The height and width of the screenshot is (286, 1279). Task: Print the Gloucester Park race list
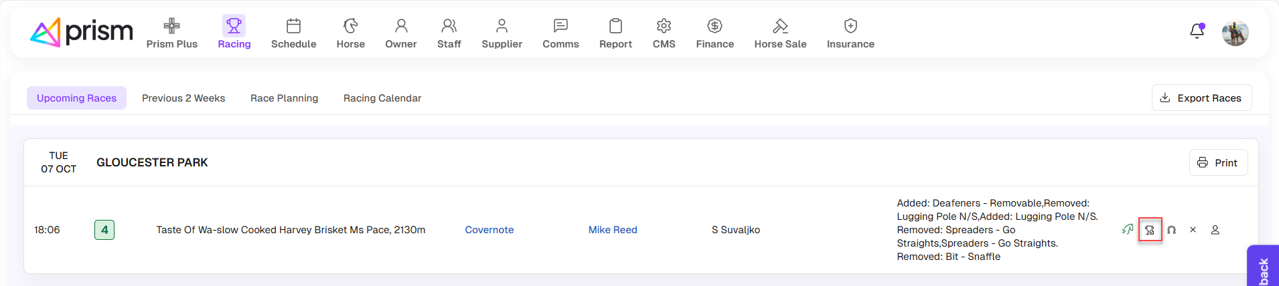click(1218, 162)
